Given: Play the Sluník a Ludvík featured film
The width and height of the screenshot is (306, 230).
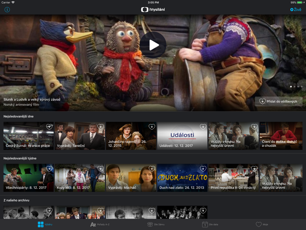Looking at the screenshot, I should [x=153, y=45].
